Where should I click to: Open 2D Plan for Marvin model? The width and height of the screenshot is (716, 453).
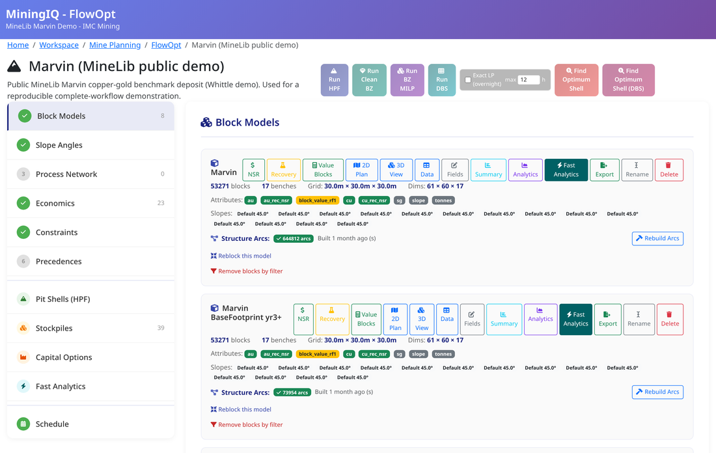coord(362,170)
